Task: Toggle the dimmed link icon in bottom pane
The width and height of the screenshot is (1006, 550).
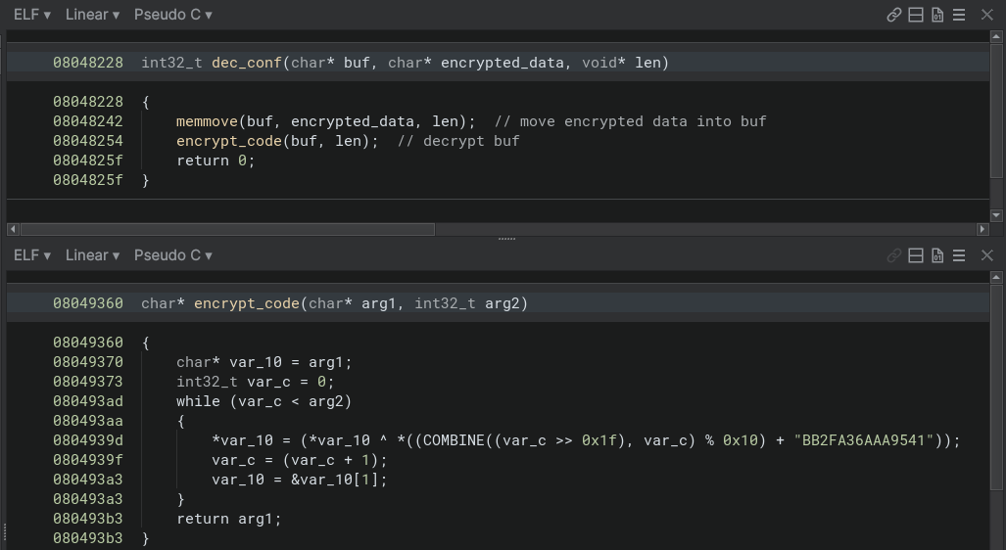Action: 893,255
